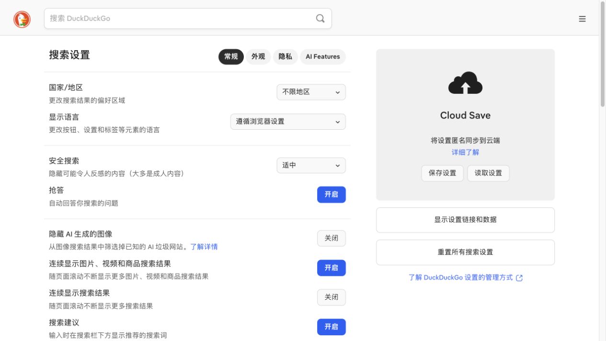Screen dimensions: 606x341
Task: Click the 国家/地区 setting label
Action: pos(66,88)
